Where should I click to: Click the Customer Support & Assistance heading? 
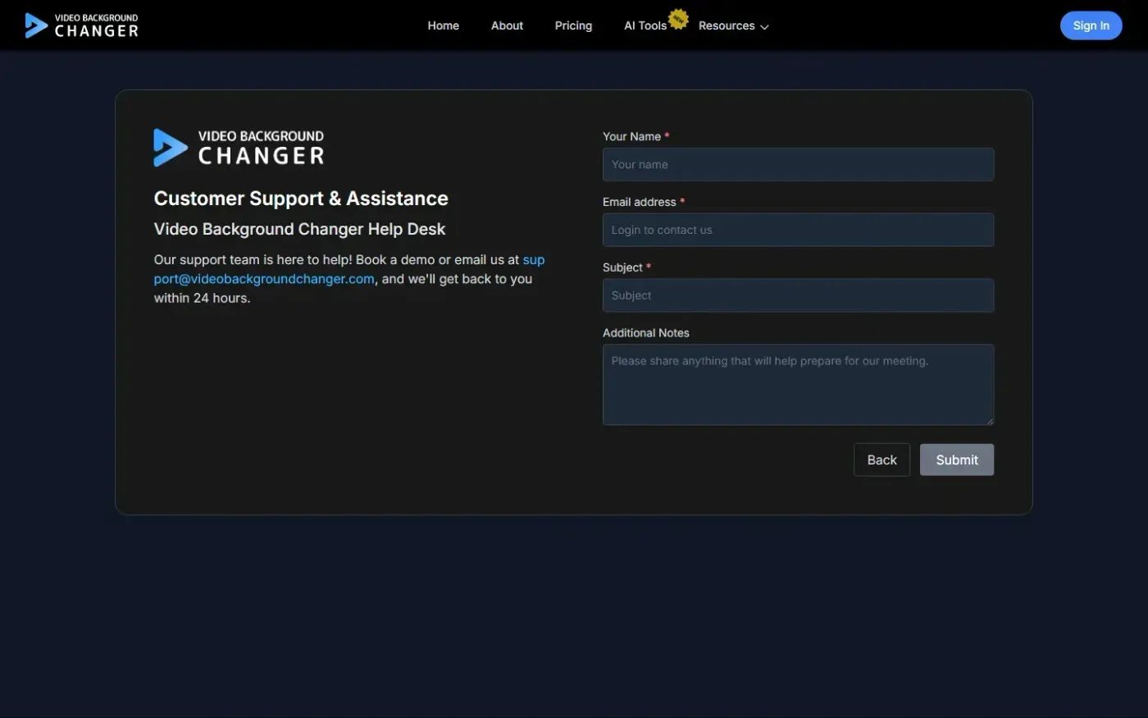pos(301,199)
